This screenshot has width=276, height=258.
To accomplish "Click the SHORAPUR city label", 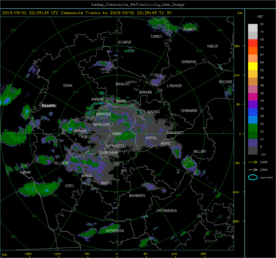I will [189, 62].
